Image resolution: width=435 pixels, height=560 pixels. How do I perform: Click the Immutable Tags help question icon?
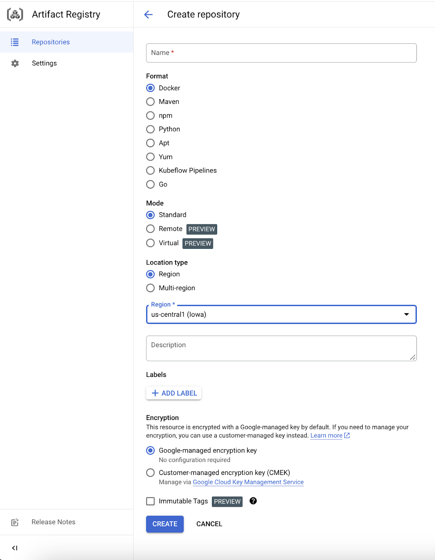(x=253, y=501)
